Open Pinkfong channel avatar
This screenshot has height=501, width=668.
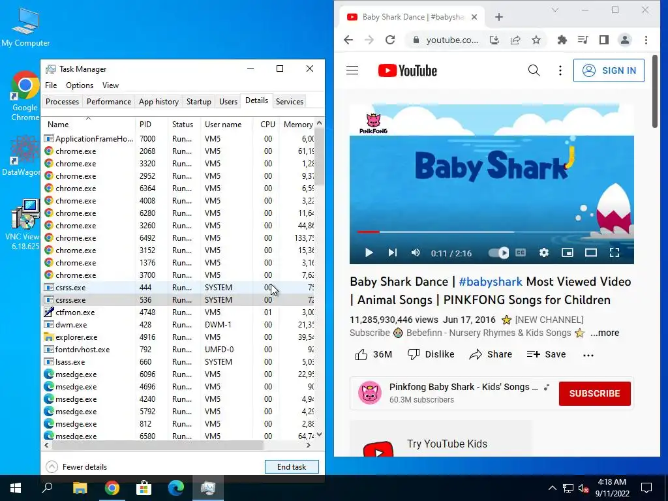tap(369, 393)
